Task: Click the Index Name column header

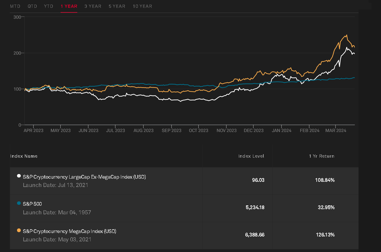Action: click(x=24, y=156)
